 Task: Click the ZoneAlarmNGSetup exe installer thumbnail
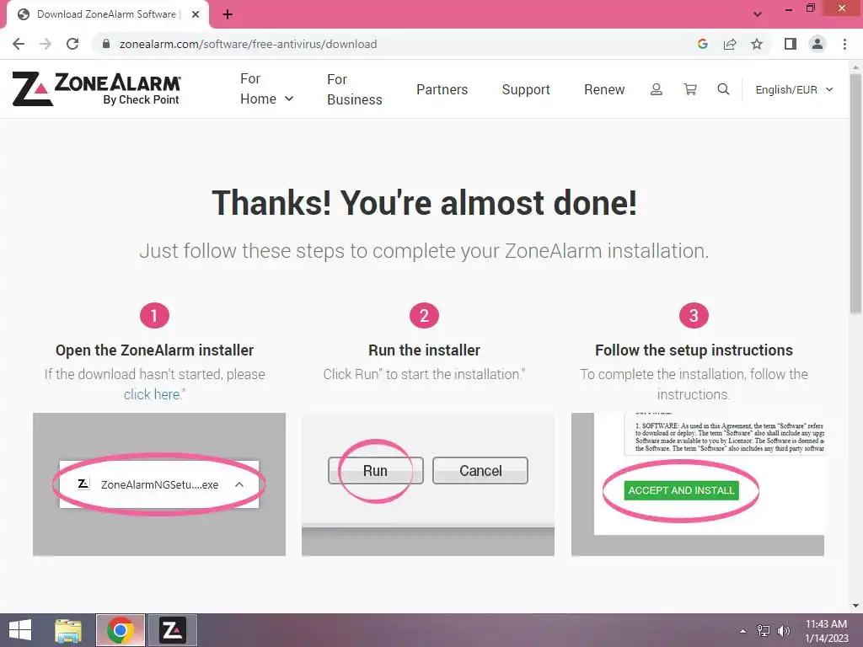159,484
